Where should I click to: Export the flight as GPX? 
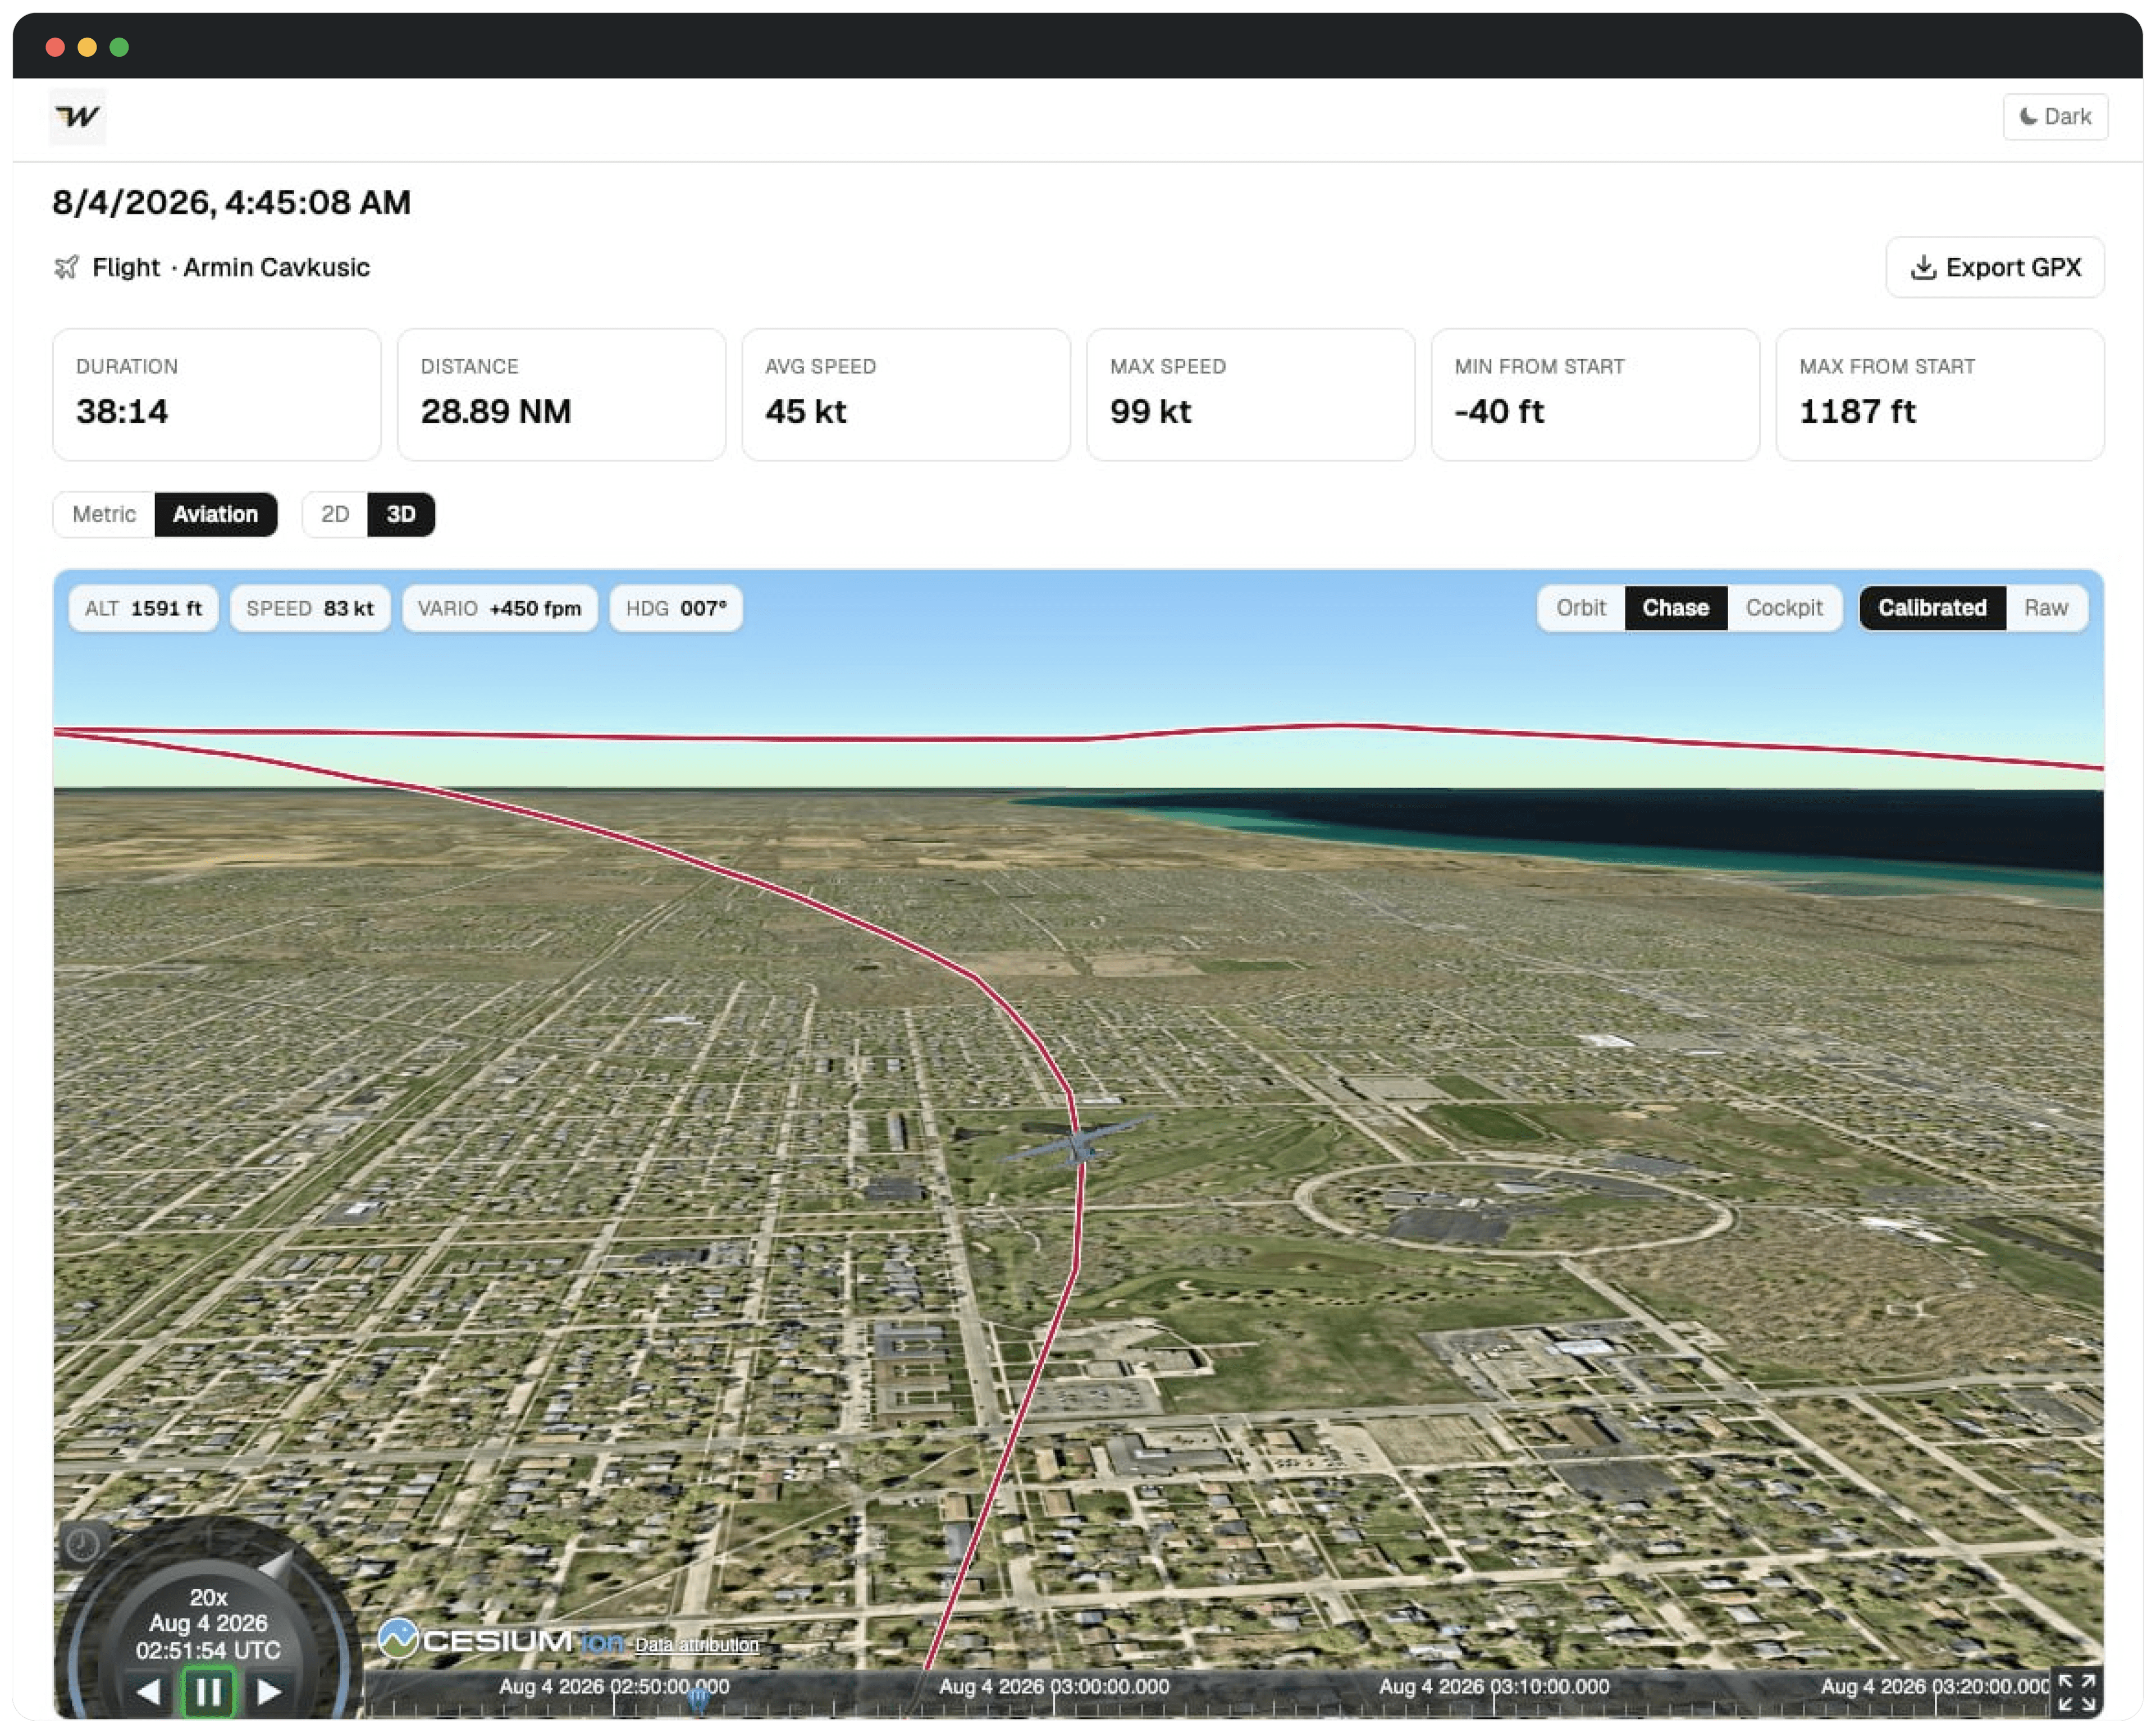[x=1994, y=267]
